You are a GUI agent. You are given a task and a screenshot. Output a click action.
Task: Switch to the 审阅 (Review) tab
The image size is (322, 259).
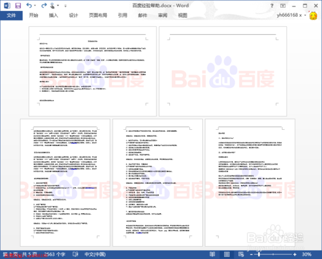pyautogui.click(x=163, y=15)
